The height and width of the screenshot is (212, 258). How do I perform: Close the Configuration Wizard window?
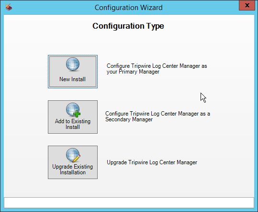(247, 5)
